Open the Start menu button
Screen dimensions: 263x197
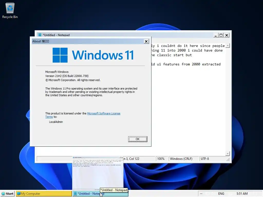(x=7, y=194)
